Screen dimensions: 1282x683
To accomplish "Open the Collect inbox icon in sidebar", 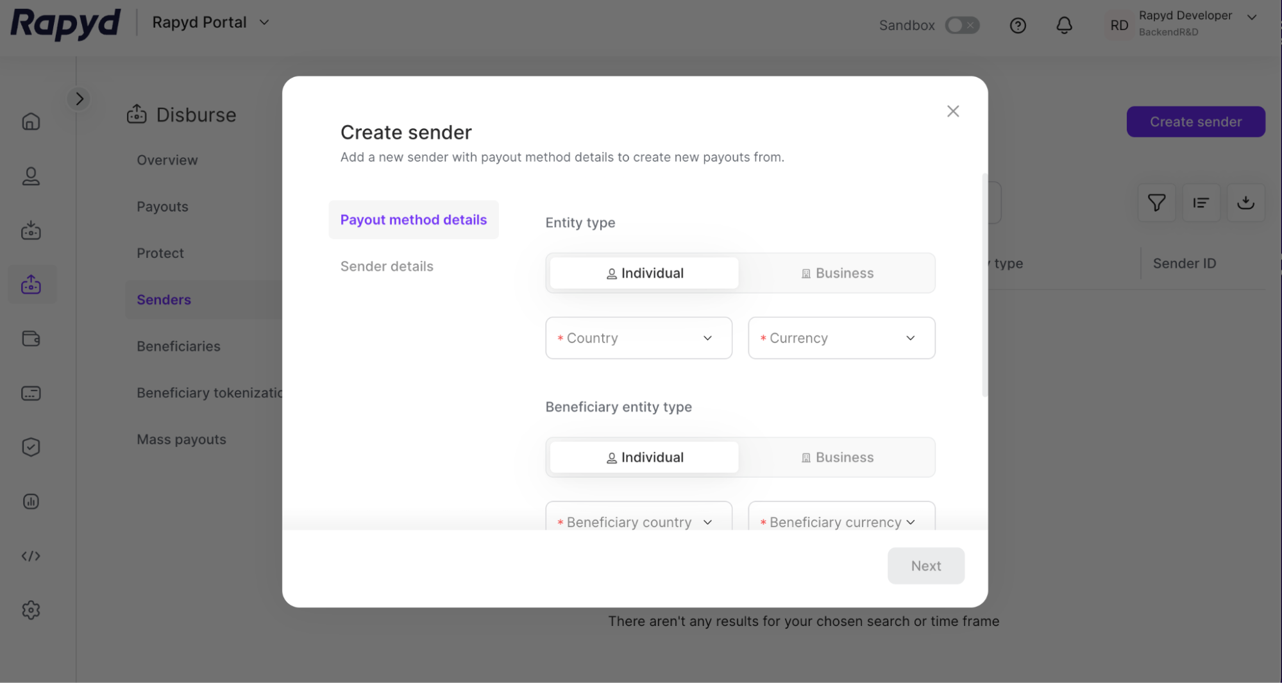I will click(31, 231).
